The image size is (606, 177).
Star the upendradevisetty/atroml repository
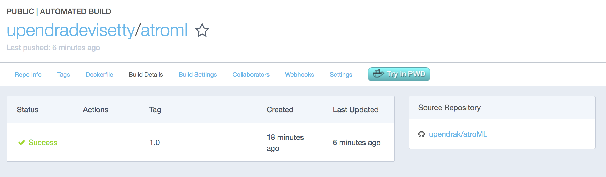coord(202,30)
